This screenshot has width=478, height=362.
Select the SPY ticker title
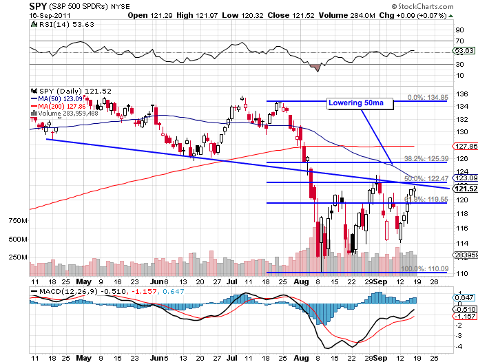pos(38,6)
